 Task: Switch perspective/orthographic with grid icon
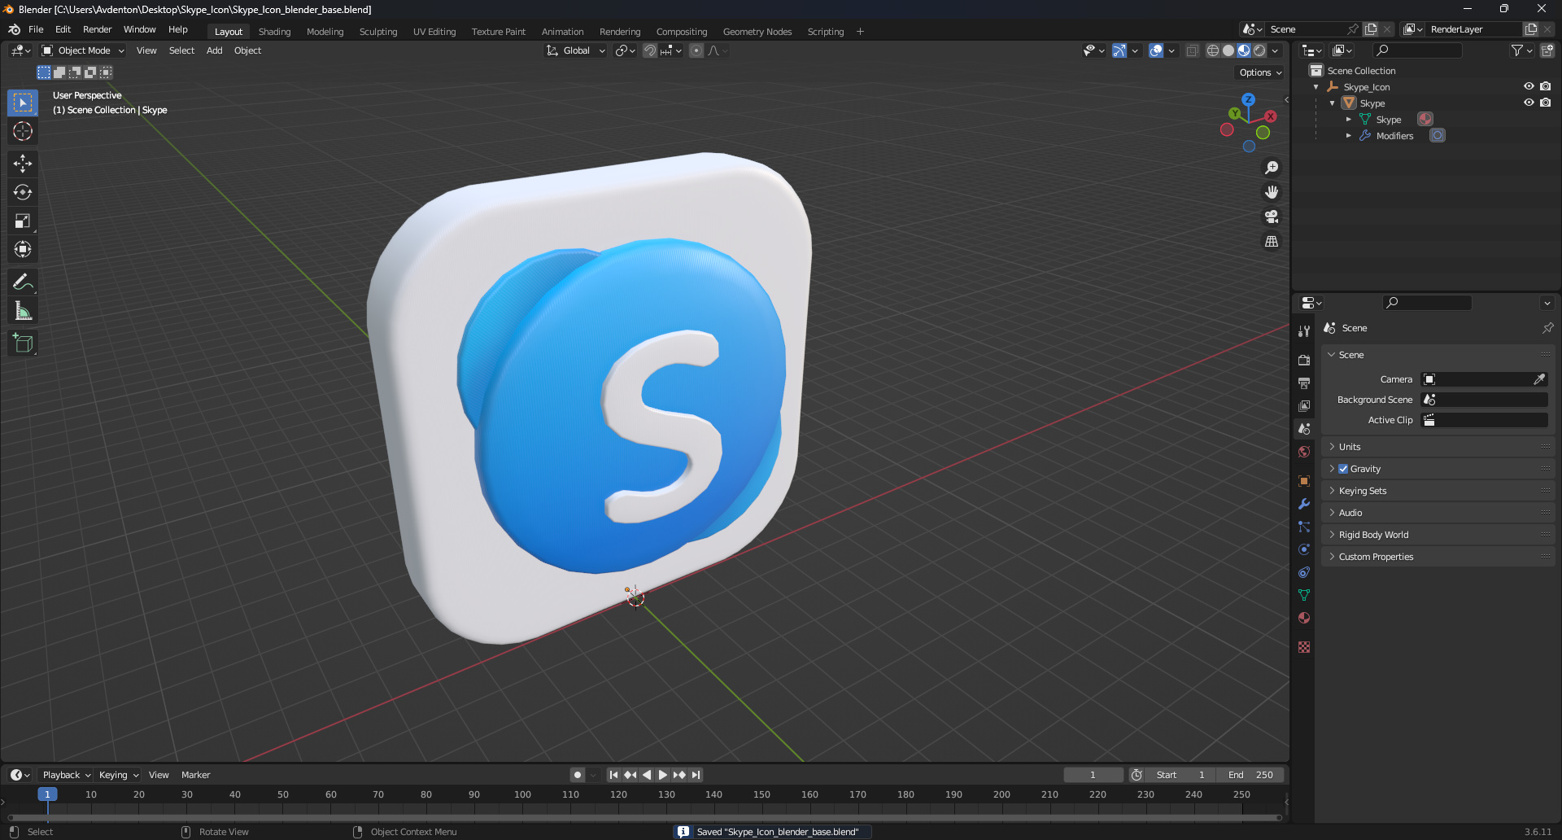1272,242
